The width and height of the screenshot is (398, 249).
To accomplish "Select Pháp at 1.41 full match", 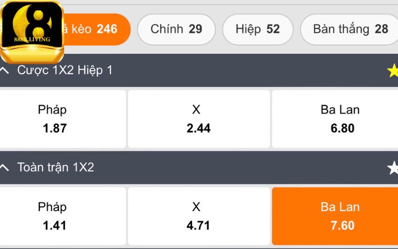I will point(63,216).
